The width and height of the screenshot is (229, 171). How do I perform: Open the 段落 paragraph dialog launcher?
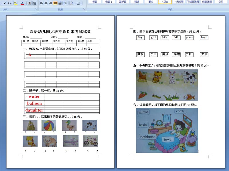(x=84, y=9)
